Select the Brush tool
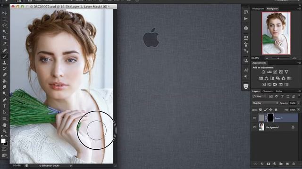Screen dimensions: 302x169 (4, 56)
